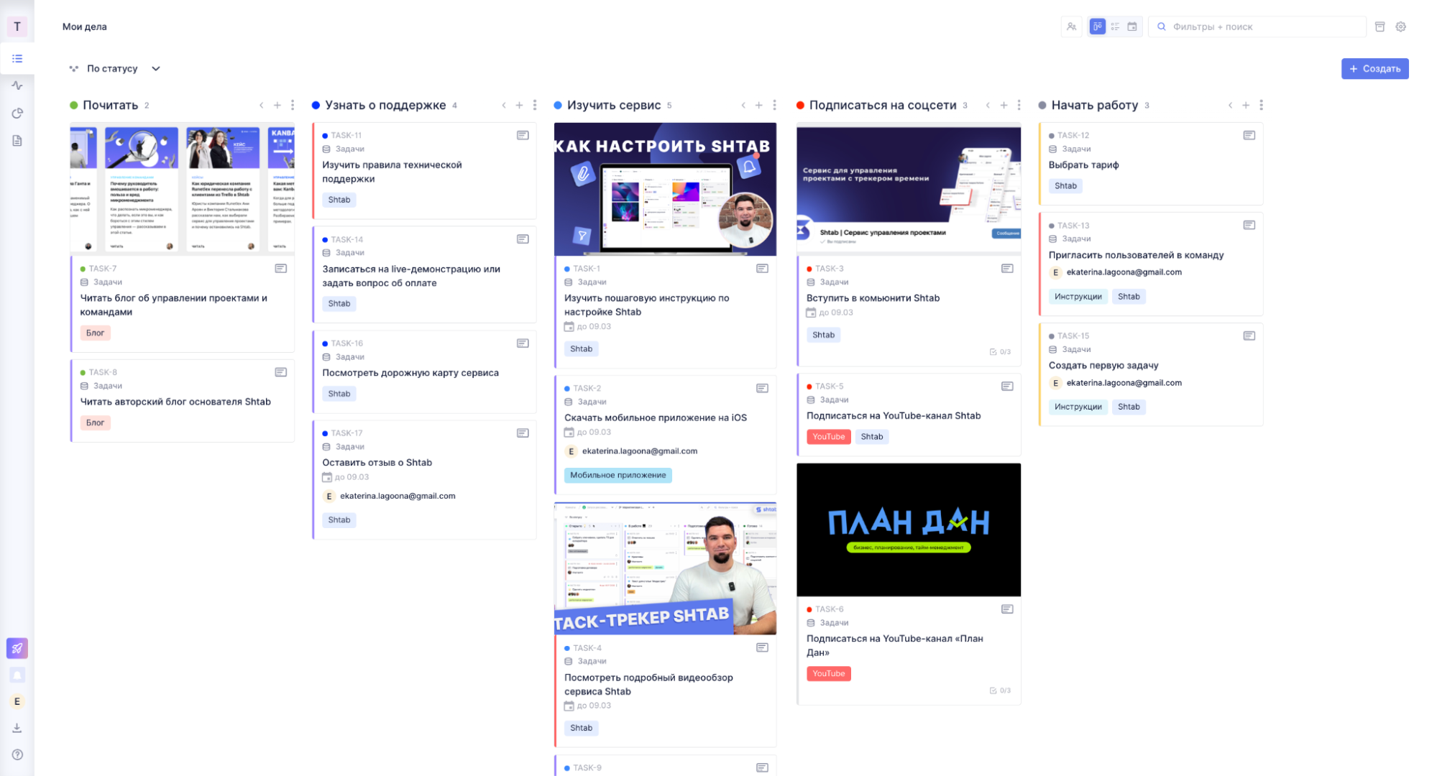Open description icon on TASK-1 card

coord(762,268)
